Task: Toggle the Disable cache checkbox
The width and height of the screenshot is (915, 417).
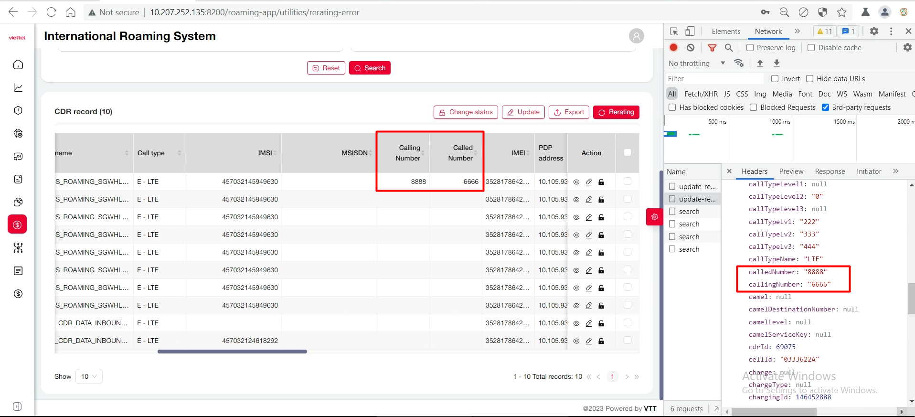Action: 811,48
